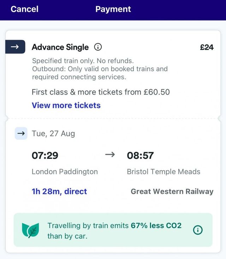Tap the 07:29 departure time
226x259 pixels.
click(x=45, y=155)
